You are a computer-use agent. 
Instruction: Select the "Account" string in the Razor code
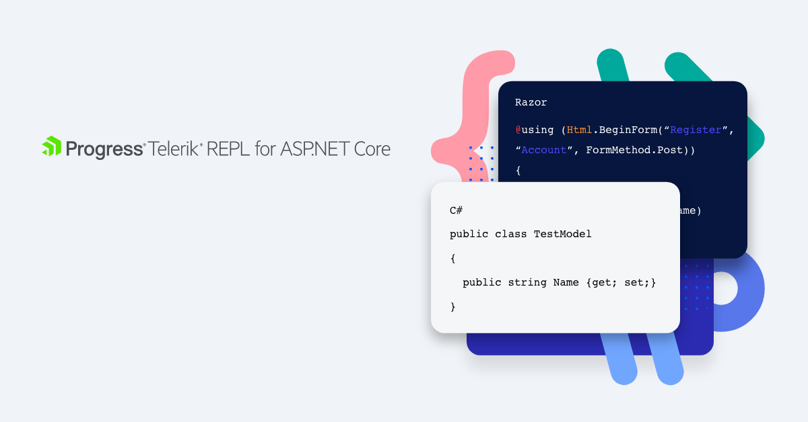pyautogui.click(x=543, y=150)
